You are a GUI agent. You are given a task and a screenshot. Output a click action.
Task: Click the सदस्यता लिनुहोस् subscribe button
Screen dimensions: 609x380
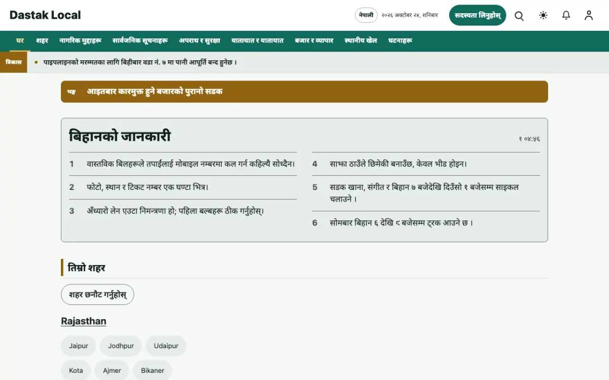pos(478,15)
